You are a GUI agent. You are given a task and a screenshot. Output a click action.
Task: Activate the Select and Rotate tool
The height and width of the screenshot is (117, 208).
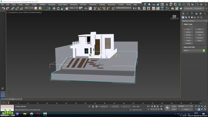[58, 8]
